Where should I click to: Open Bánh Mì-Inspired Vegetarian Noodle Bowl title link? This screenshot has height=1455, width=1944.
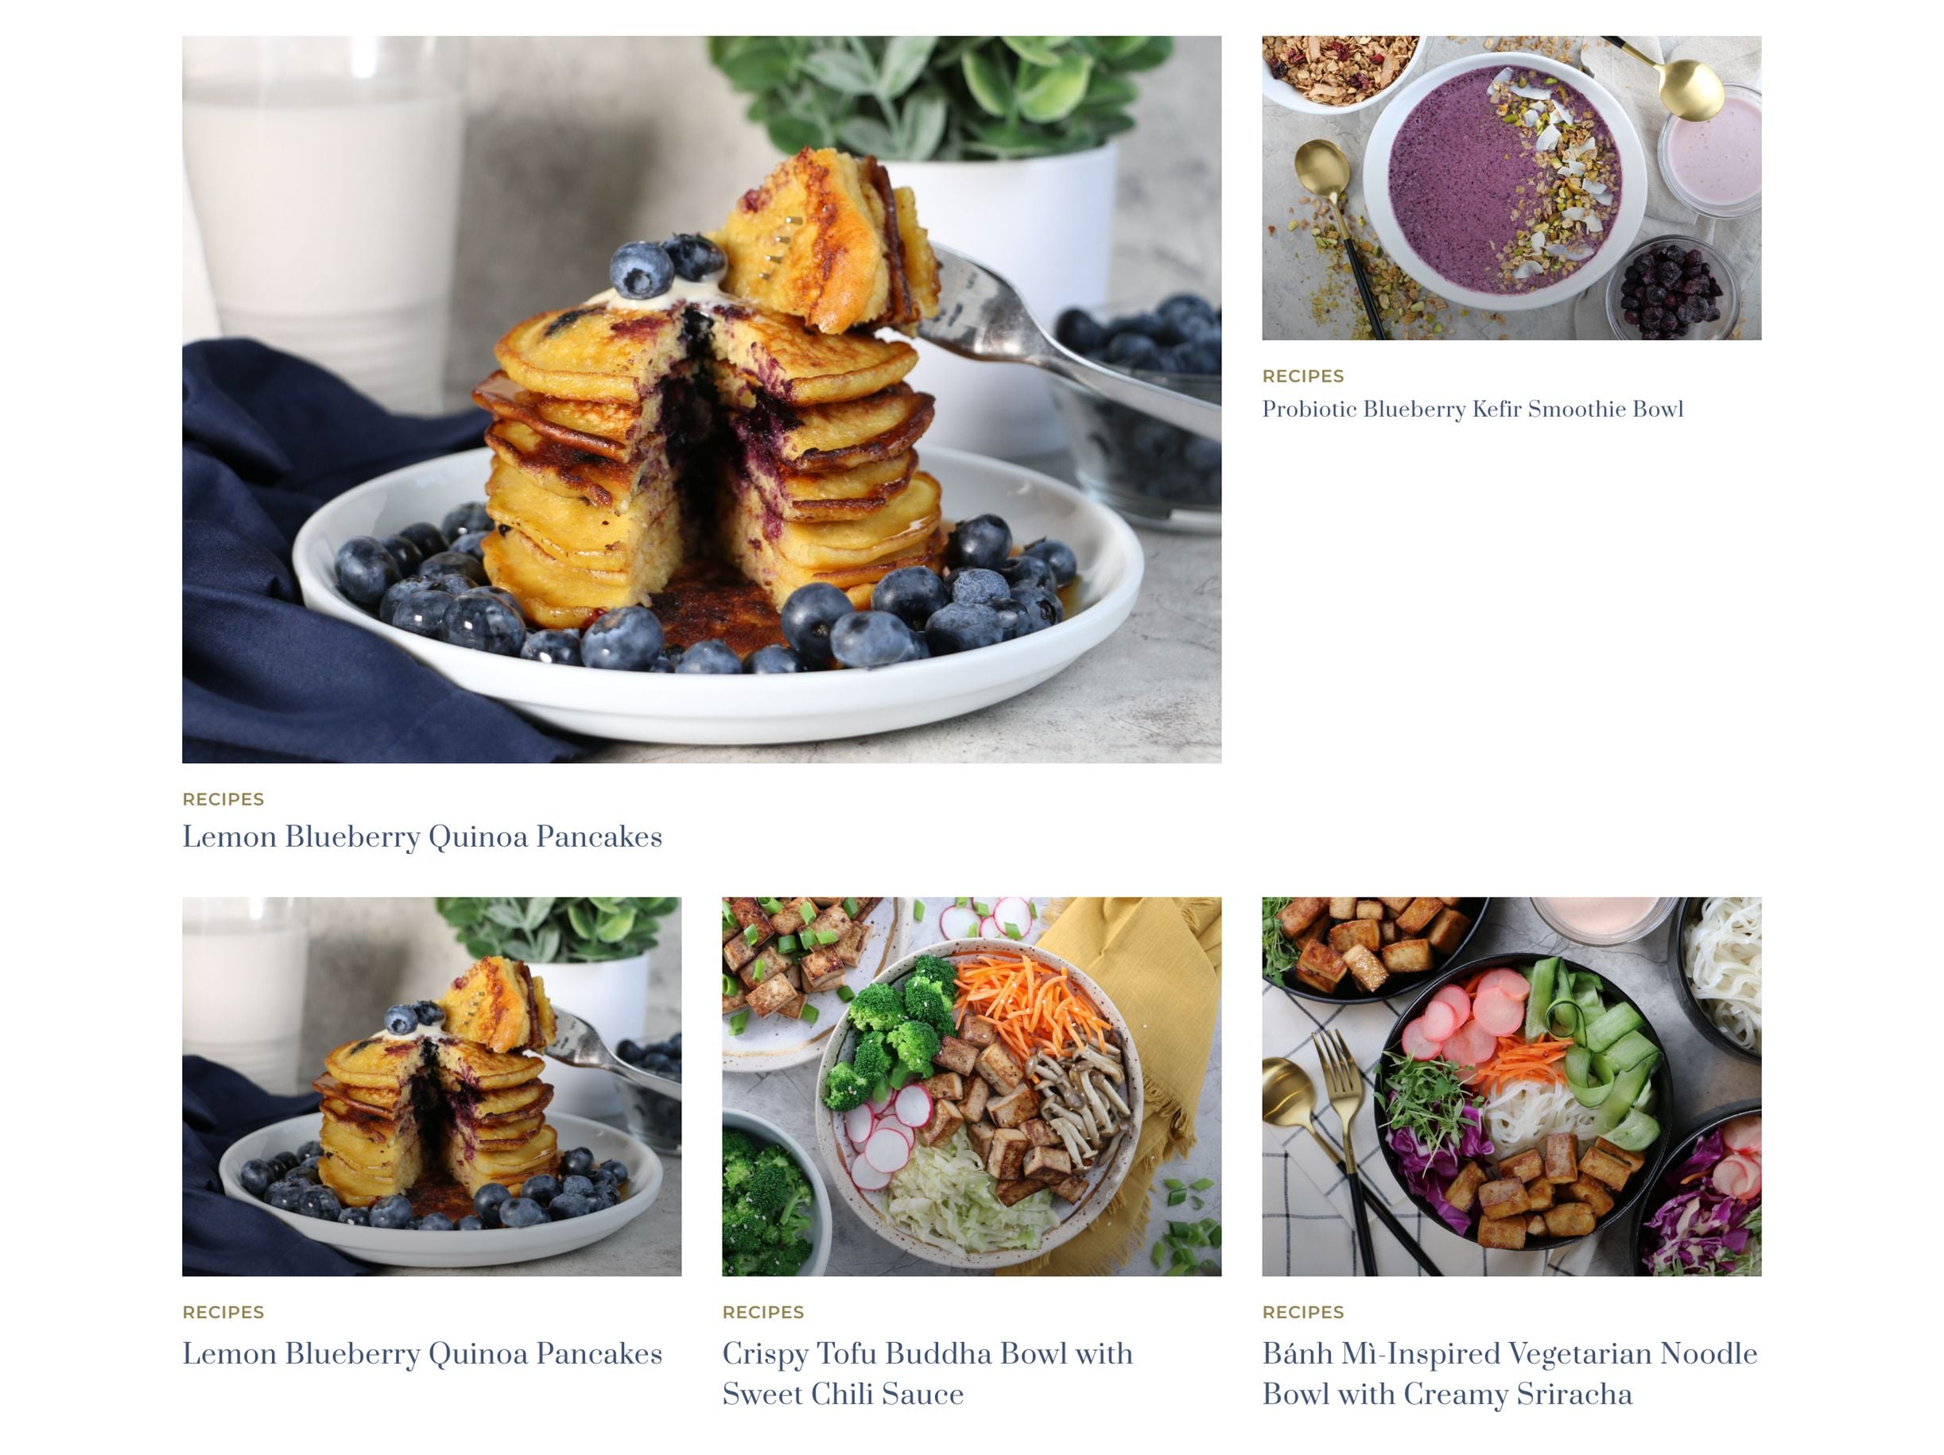(x=1510, y=1374)
